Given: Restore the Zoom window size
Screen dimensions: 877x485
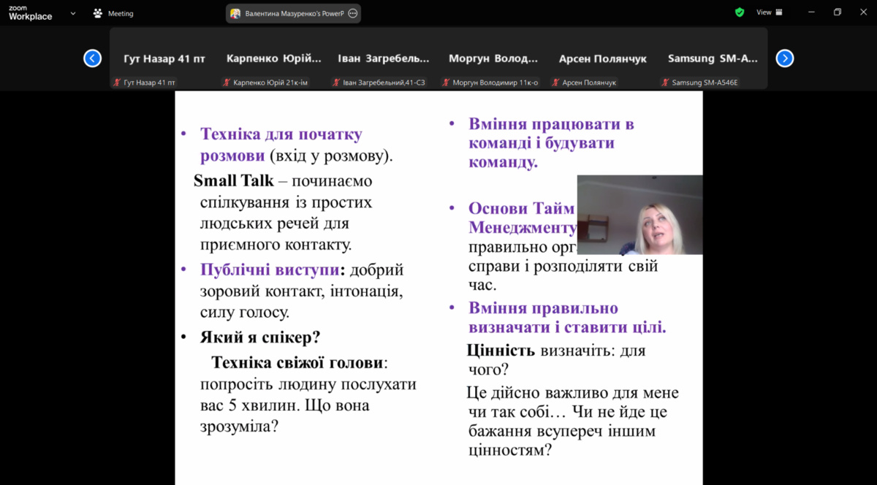Looking at the screenshot, I should click(838, 12).
